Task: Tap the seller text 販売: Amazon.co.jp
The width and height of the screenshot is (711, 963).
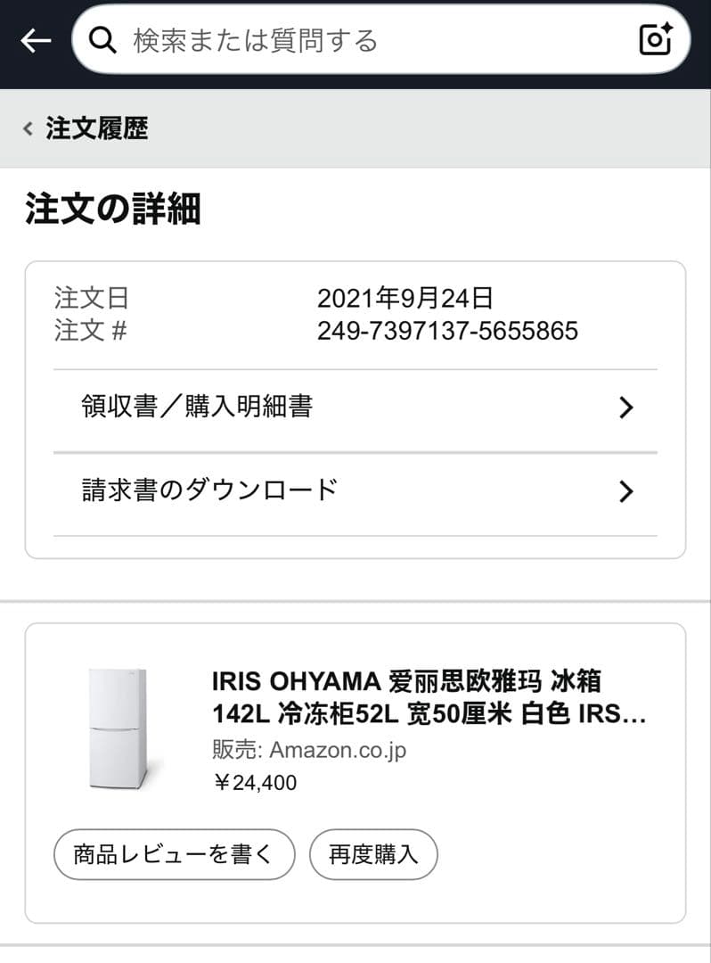Action: coord(309,750)
